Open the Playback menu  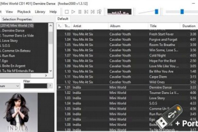24,12
